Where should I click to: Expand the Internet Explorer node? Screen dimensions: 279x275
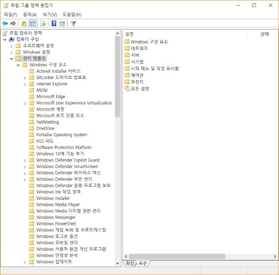(25, 84)
